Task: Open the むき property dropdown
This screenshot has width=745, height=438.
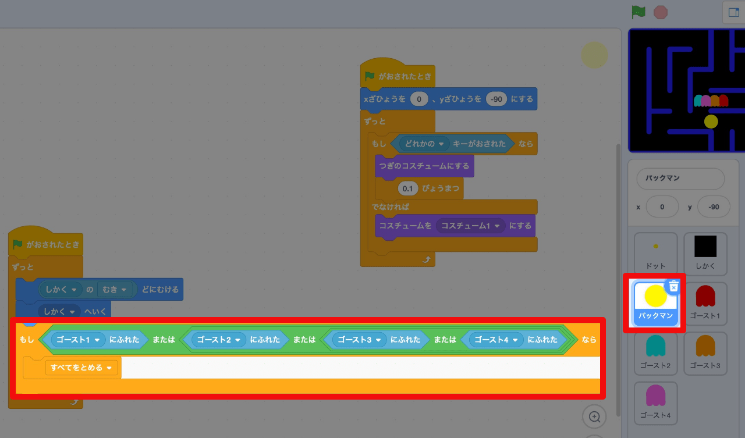Action: coord(114,289)
